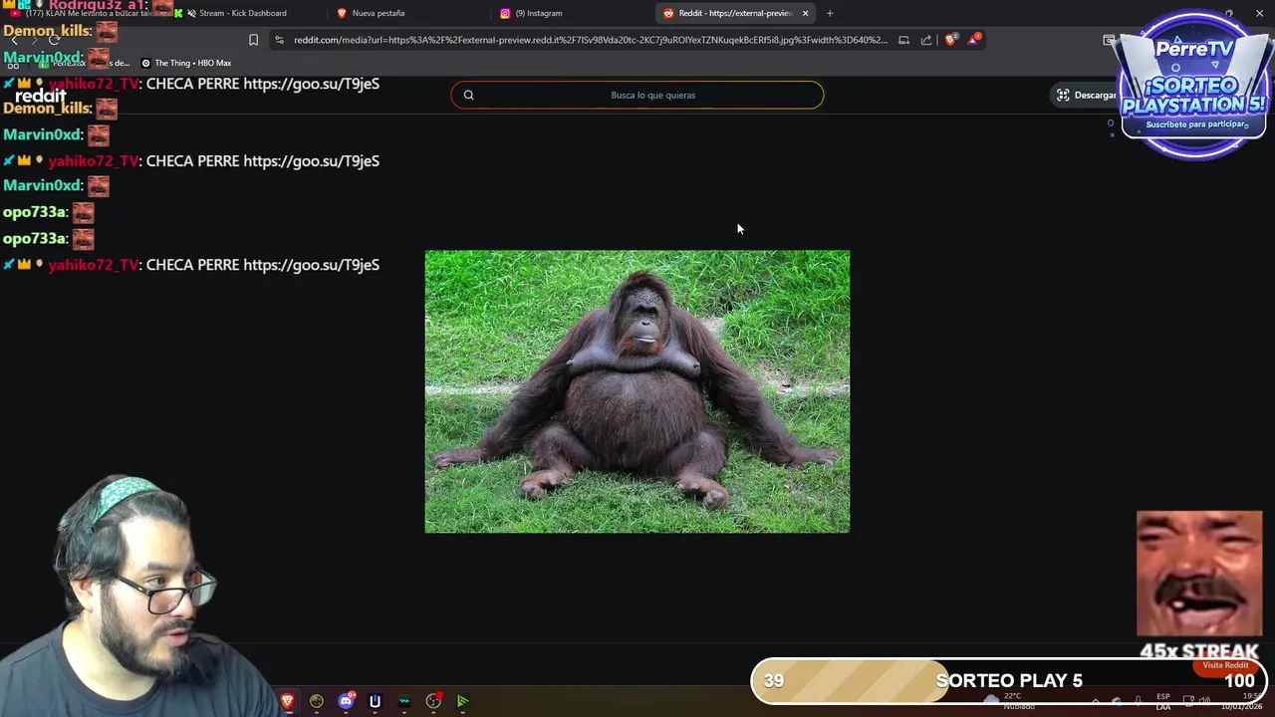The width and height of the screenshot is (1275, 717).
Task: Open the Brave Rewards triangle icon
Action: point(974,40)
